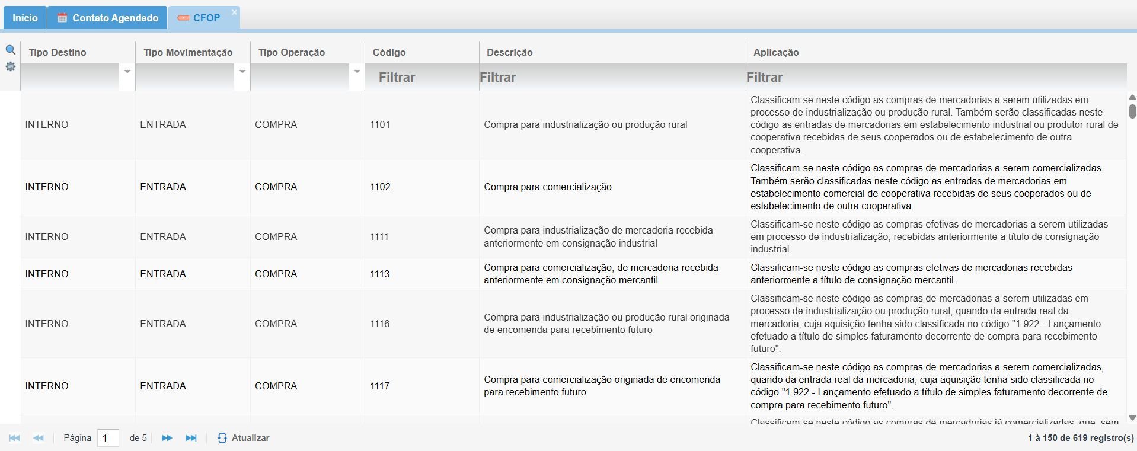Go to the previous page
Image resolution: width=1137 pixels, height=451 pixels.
pyautogui.click(x=39, y=438)
